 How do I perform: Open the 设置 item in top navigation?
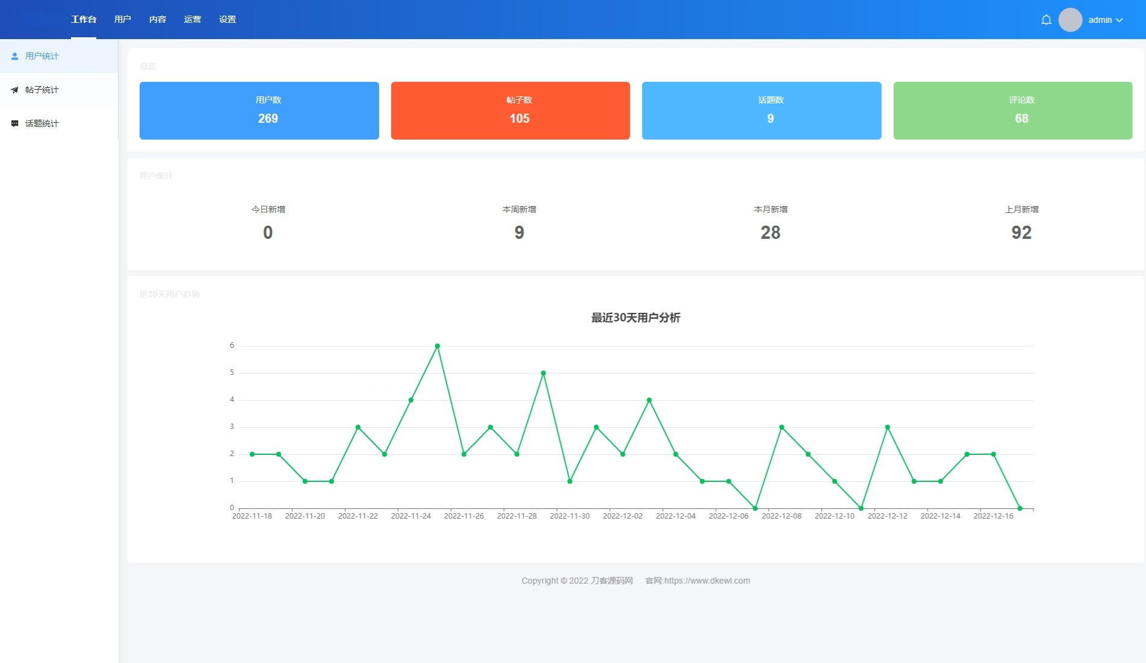tap(227, 19)
